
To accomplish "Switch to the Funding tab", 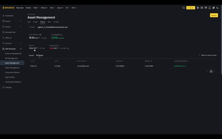I will coord(56,22).
